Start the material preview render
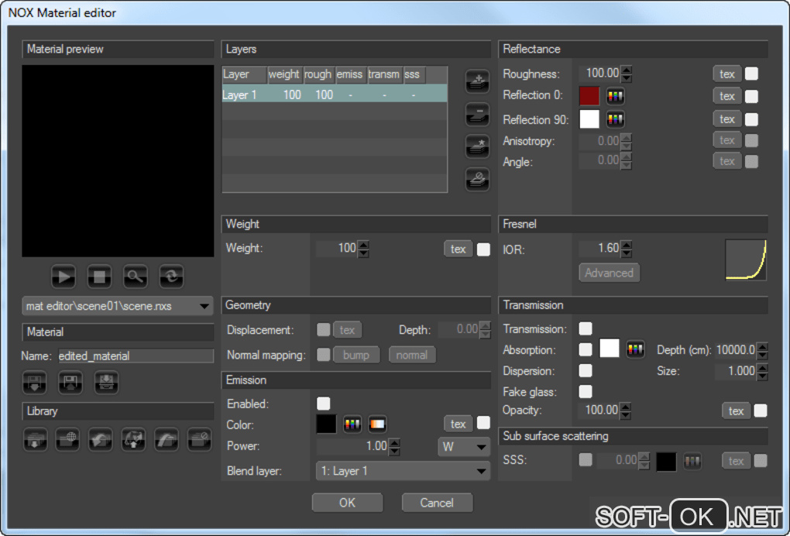790x536 pixels. pyautogui.click(x=64, y=276)
